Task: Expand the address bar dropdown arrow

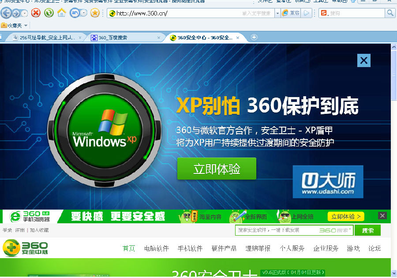Action: [277, 13]
